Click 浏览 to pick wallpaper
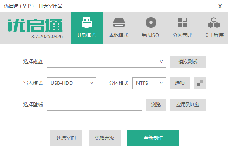Viewport: 228px width, 156px height. pos(156,105)
